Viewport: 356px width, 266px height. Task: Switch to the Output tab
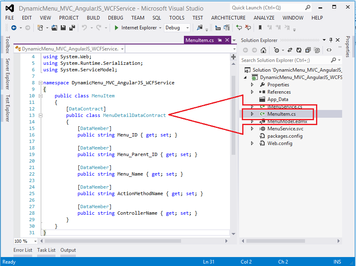pos(68,250)
